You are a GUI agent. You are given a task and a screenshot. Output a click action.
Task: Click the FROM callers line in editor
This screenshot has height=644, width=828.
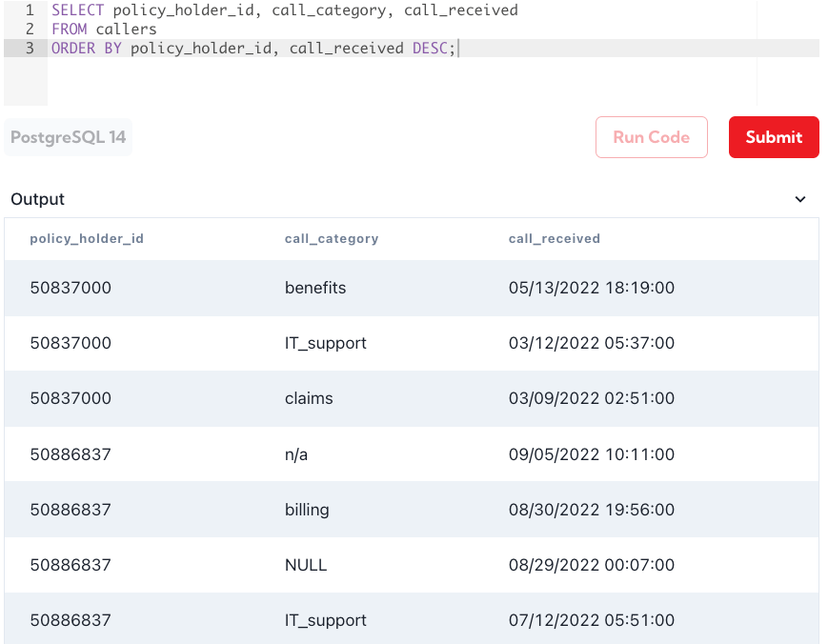pos(104,30)
